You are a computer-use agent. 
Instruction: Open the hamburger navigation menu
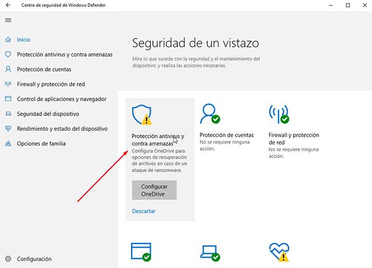coord(8,20)
